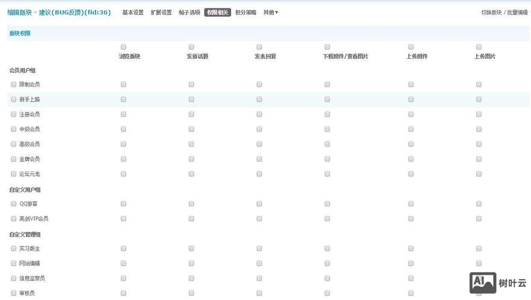
Task: Enable 发新话题 permission for QQ游客
Action: coord(191,204)
